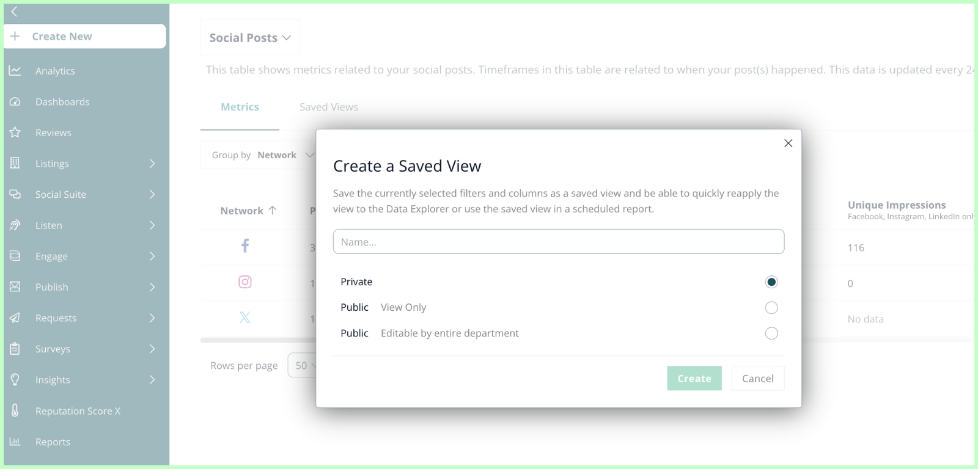Image resolution: width=978 pixels, height=469 pixels.
Task: Select Public View Only radio option
Action: tap(771, 308)
